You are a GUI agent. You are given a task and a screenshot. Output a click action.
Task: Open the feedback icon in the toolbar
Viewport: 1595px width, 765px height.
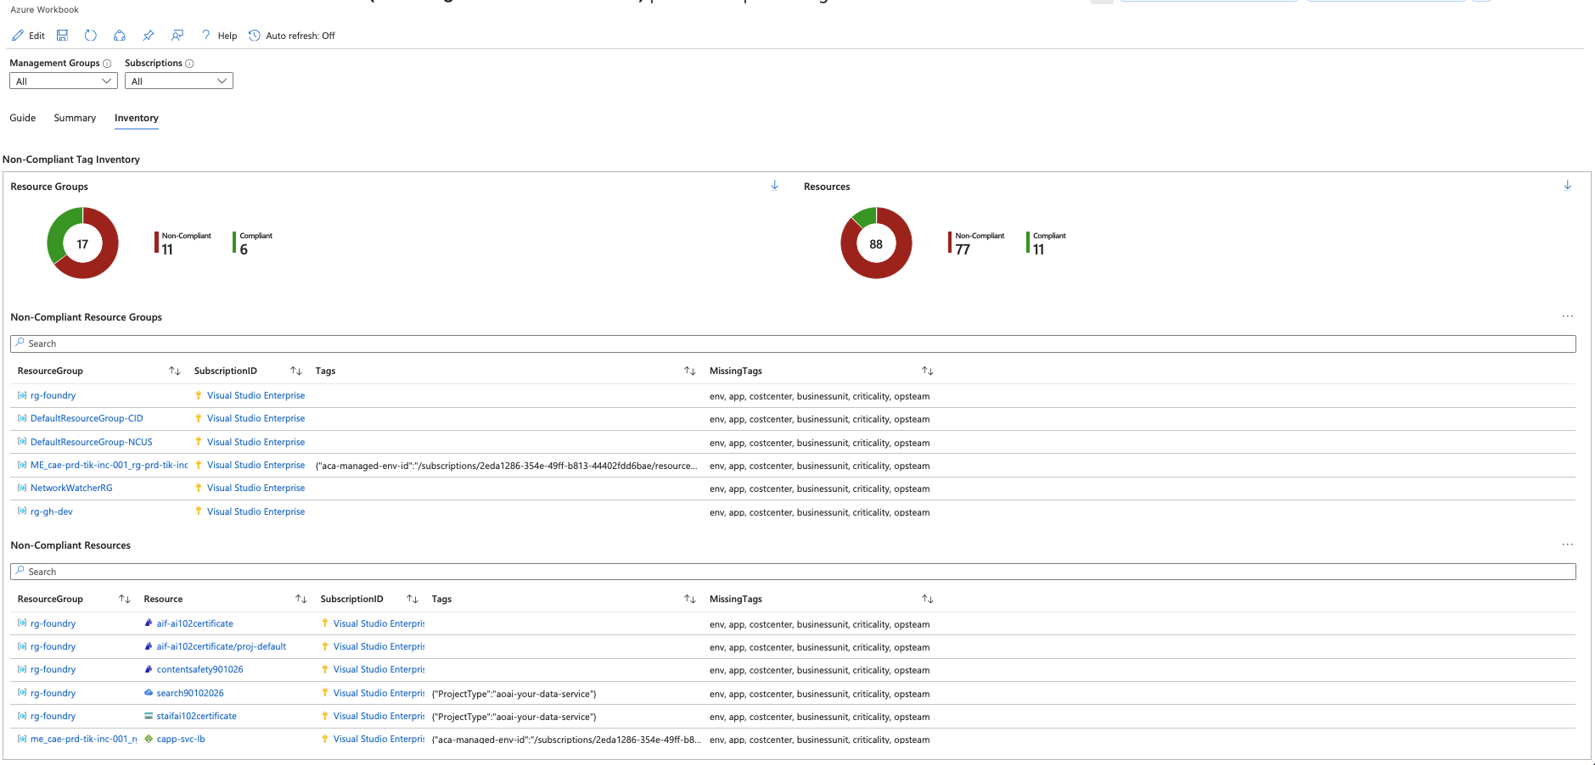[177, 36]
